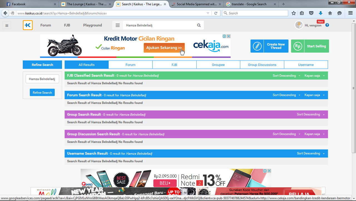Screen dimensions: 356x201
Task: Open the user avatar for vengzon
Action: (299, 25)
